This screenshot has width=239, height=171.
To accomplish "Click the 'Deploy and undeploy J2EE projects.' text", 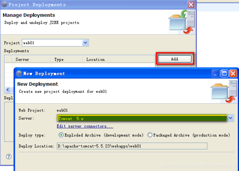I will click(x=42, y=23).
